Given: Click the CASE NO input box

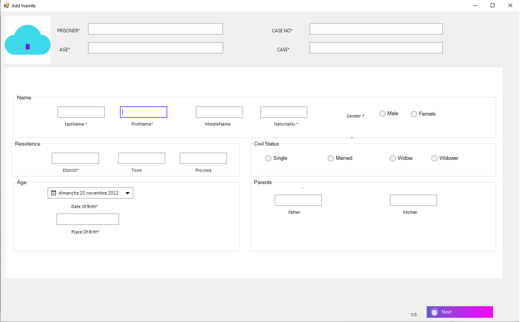Looking at the screenshot, I should pos(376,29).
